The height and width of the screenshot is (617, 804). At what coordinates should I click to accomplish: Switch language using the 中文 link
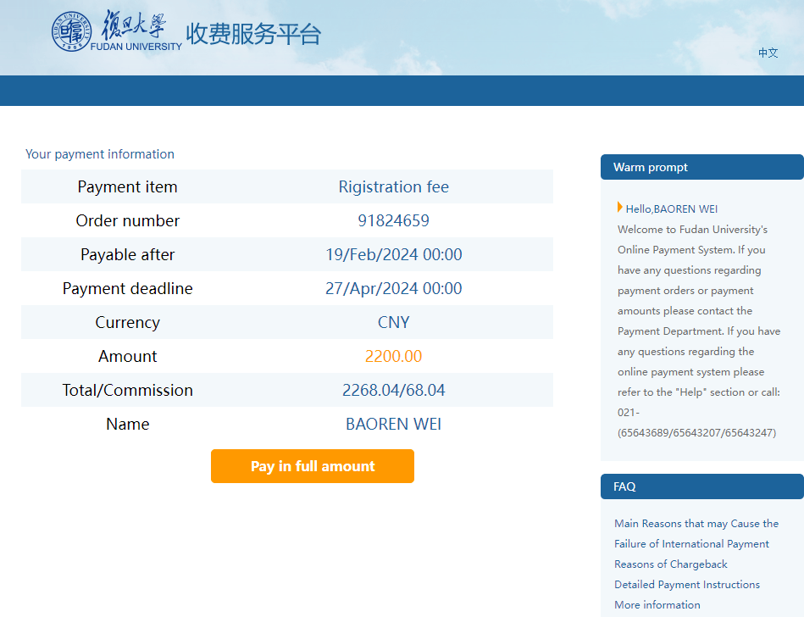click(x=768, y=53)
